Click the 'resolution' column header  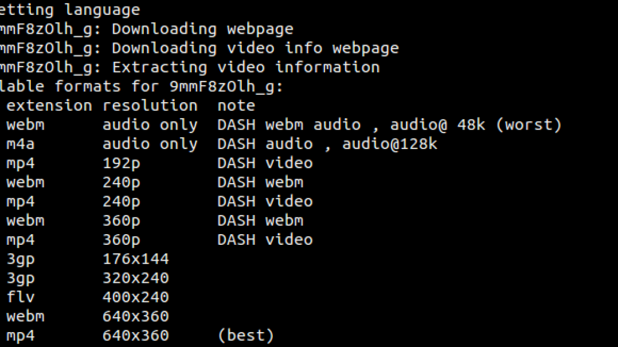tap(150, 106)
